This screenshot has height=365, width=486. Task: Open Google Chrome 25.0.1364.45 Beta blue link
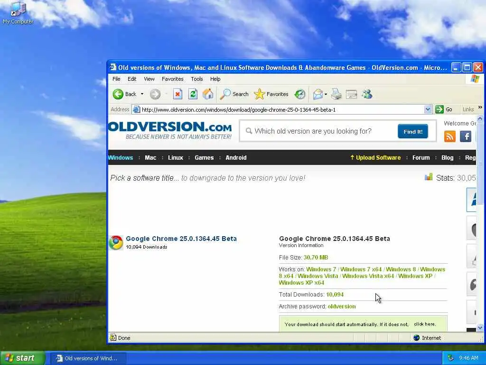181,239
